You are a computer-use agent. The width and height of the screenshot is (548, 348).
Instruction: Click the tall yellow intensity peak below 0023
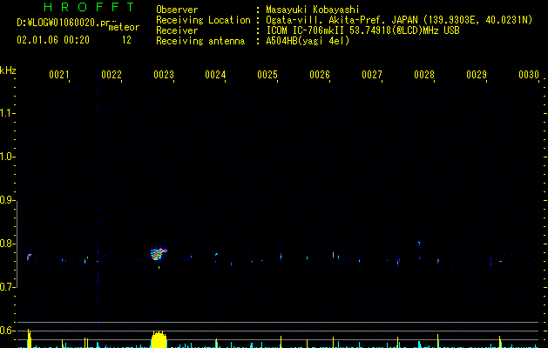[159, 338]
